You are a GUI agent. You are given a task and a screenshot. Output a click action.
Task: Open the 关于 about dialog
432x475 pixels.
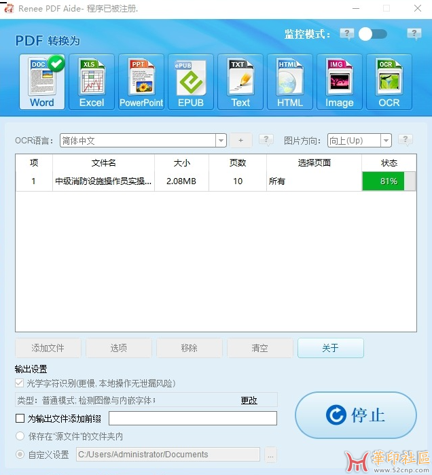[x=331, y=348]
